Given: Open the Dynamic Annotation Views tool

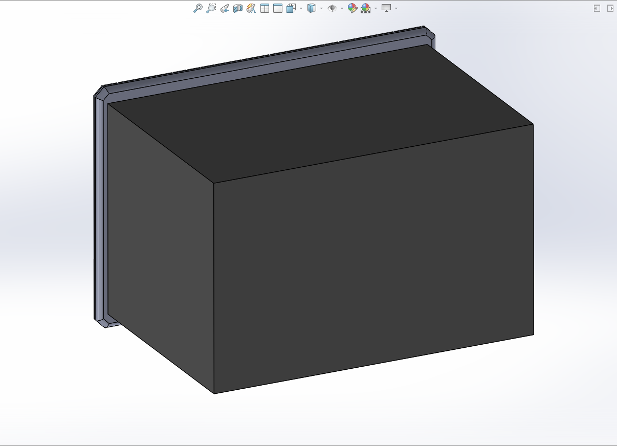Looking at the screenshot, I should tap(251, 8).
